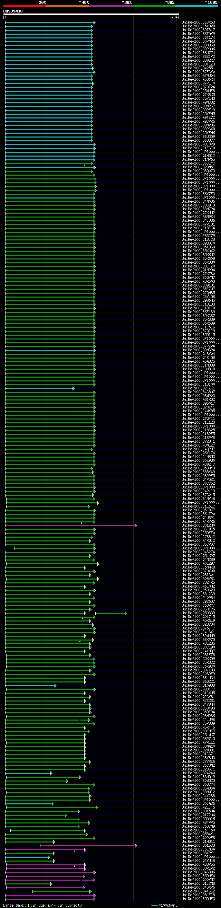This screenshot has width=221, height=908.
Task: Click the red 20% identity legend bar
Action: [25, 6]
